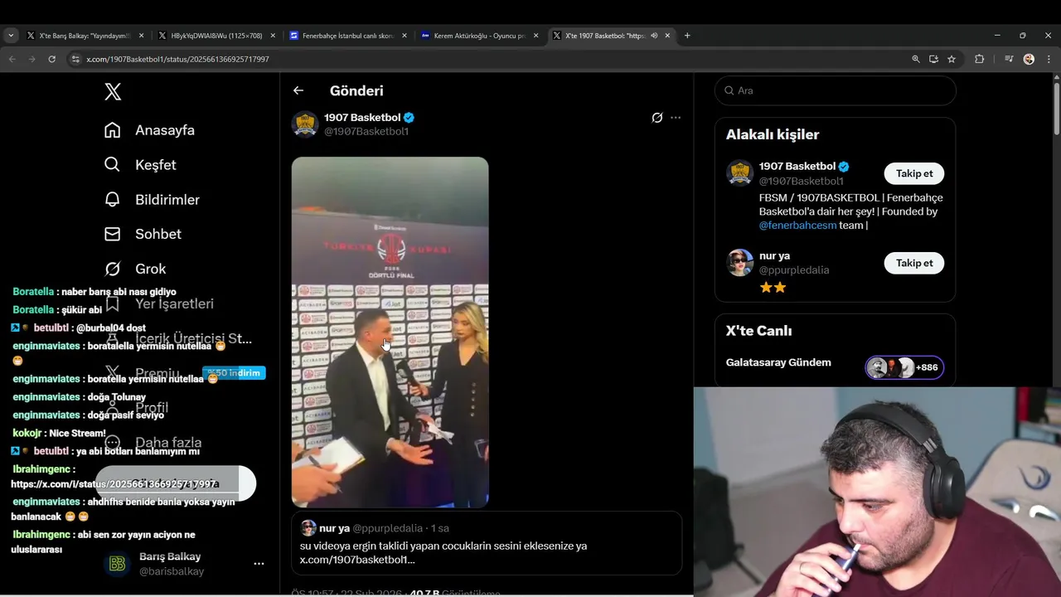Open the media controls icon in toolbar

1009,59
